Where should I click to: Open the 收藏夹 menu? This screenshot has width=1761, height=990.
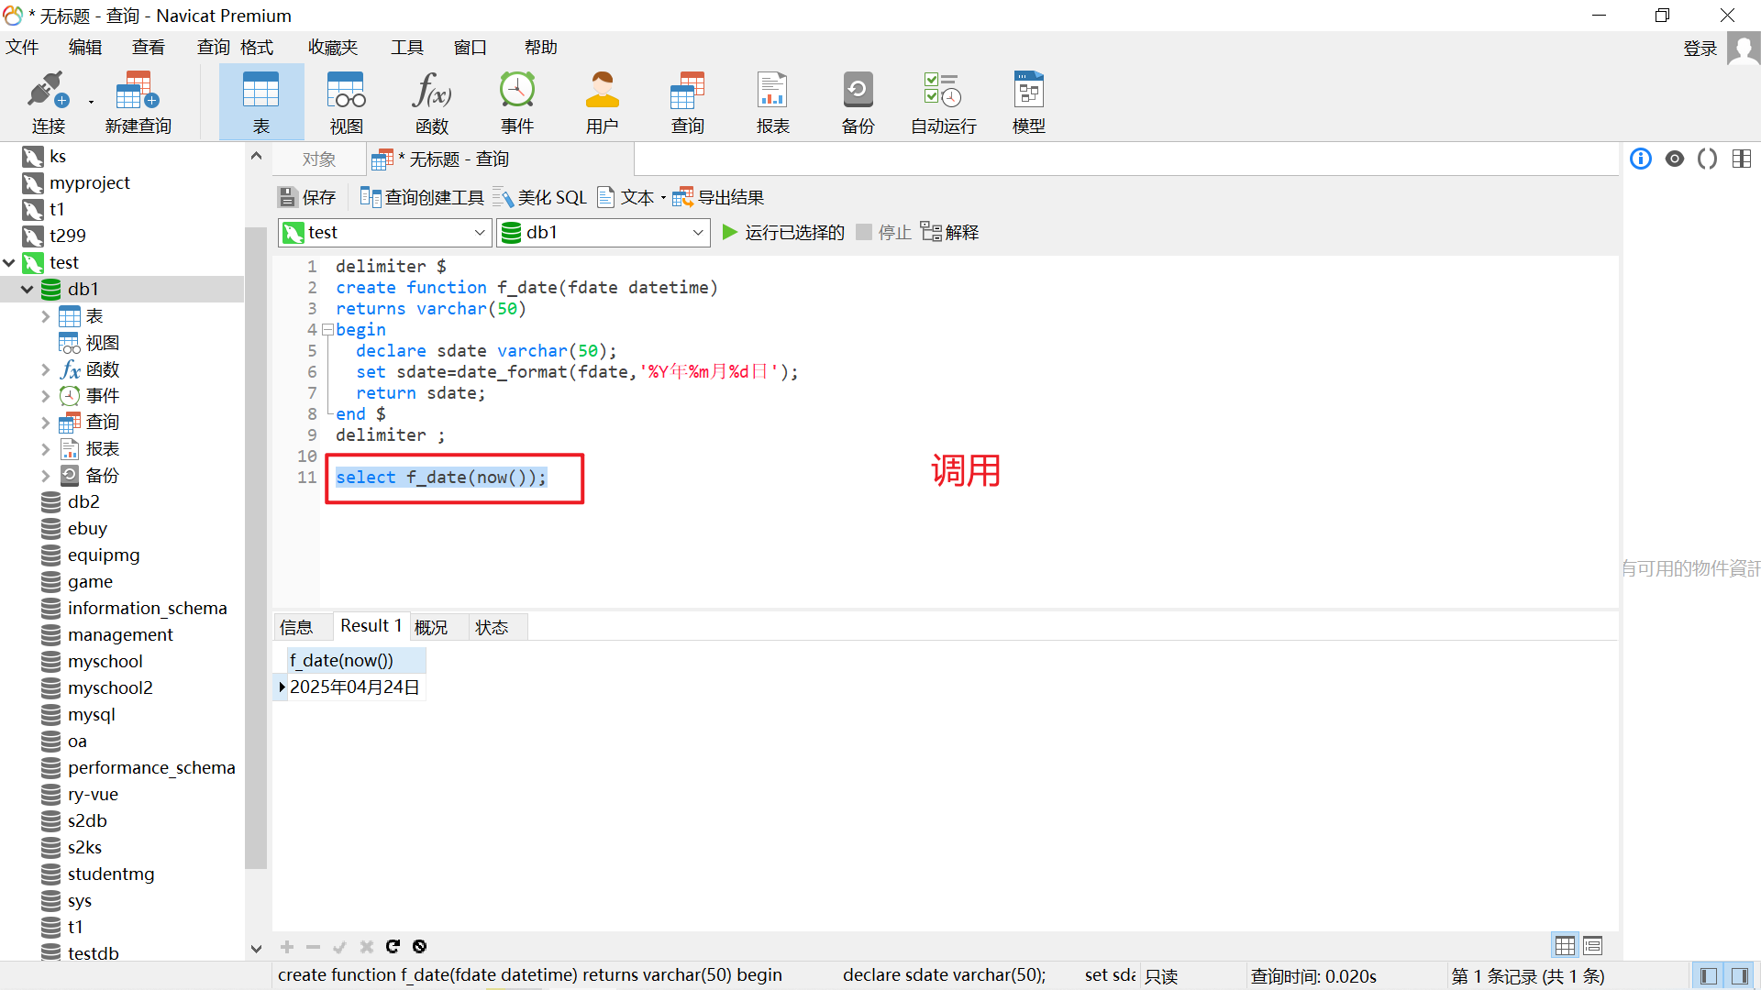[x=332, y=47]
